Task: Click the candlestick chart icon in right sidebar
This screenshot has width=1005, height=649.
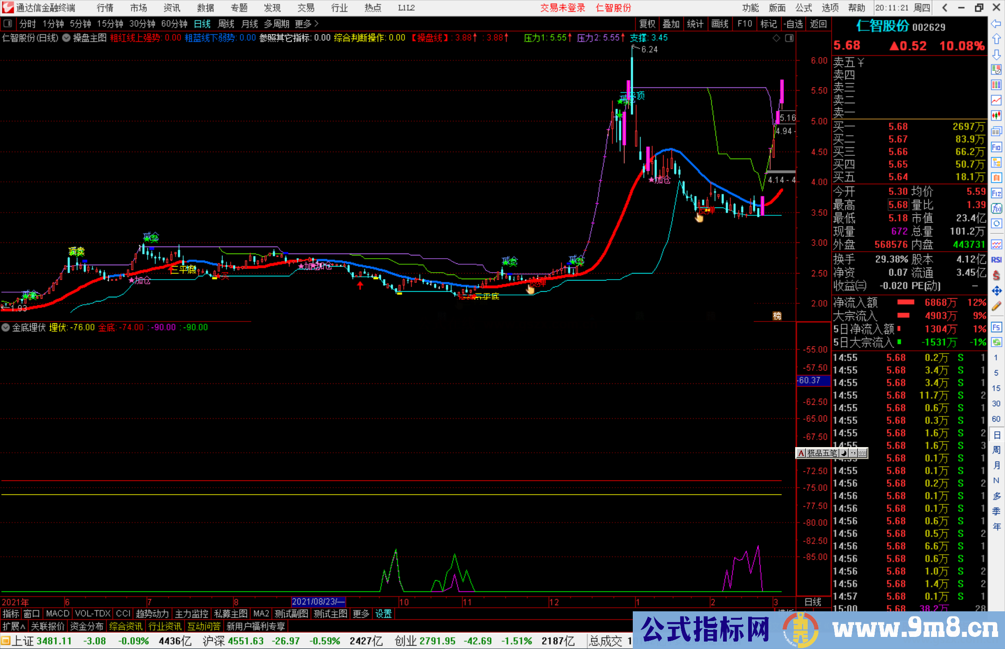Action: point(997,116)
